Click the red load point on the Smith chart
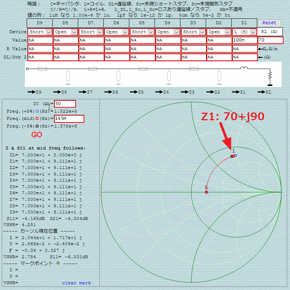 pyautogui.click(x=206, y=192)
